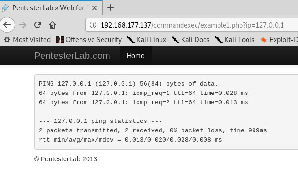This screenshot has width=298, height=180.
Task: Focus the URL address bar field
Action: [192, 25]
